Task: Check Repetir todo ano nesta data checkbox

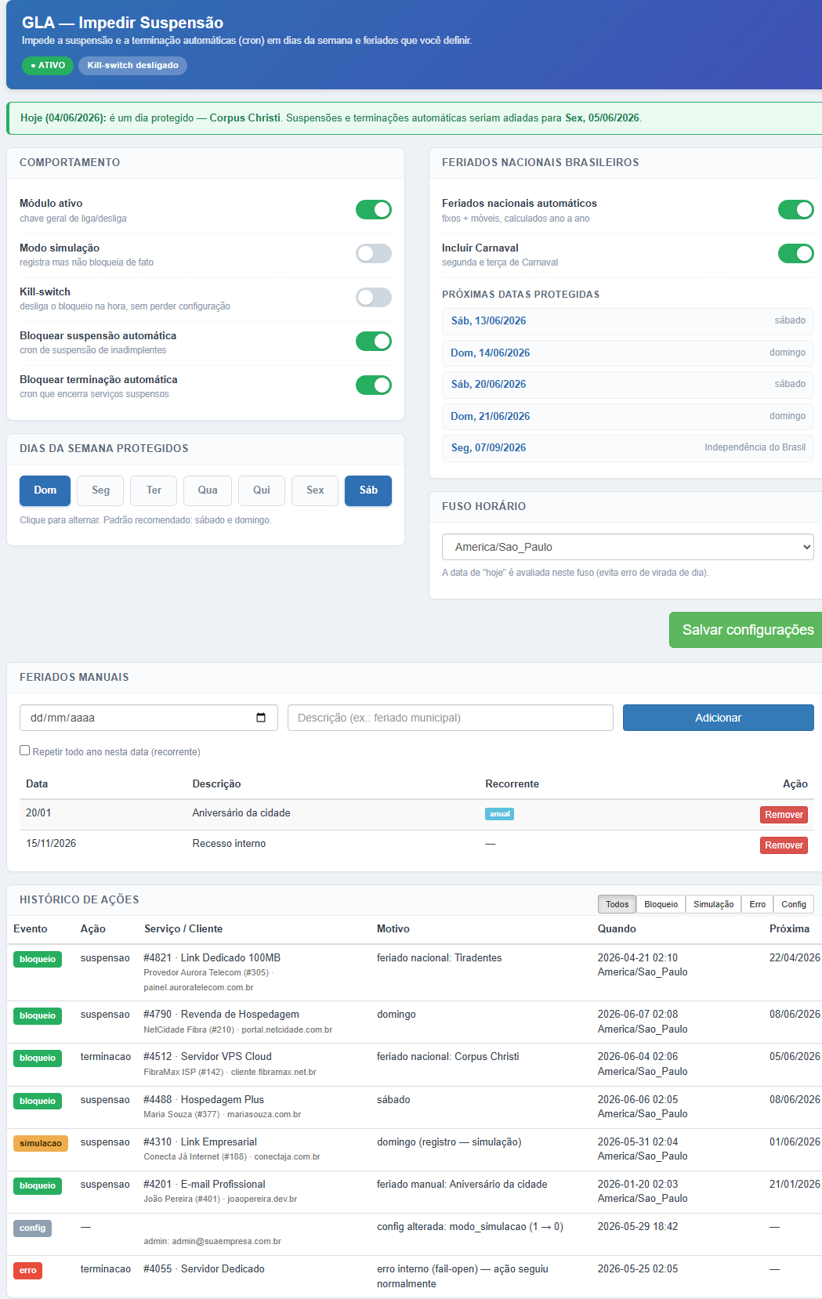Action: (24, 751)
